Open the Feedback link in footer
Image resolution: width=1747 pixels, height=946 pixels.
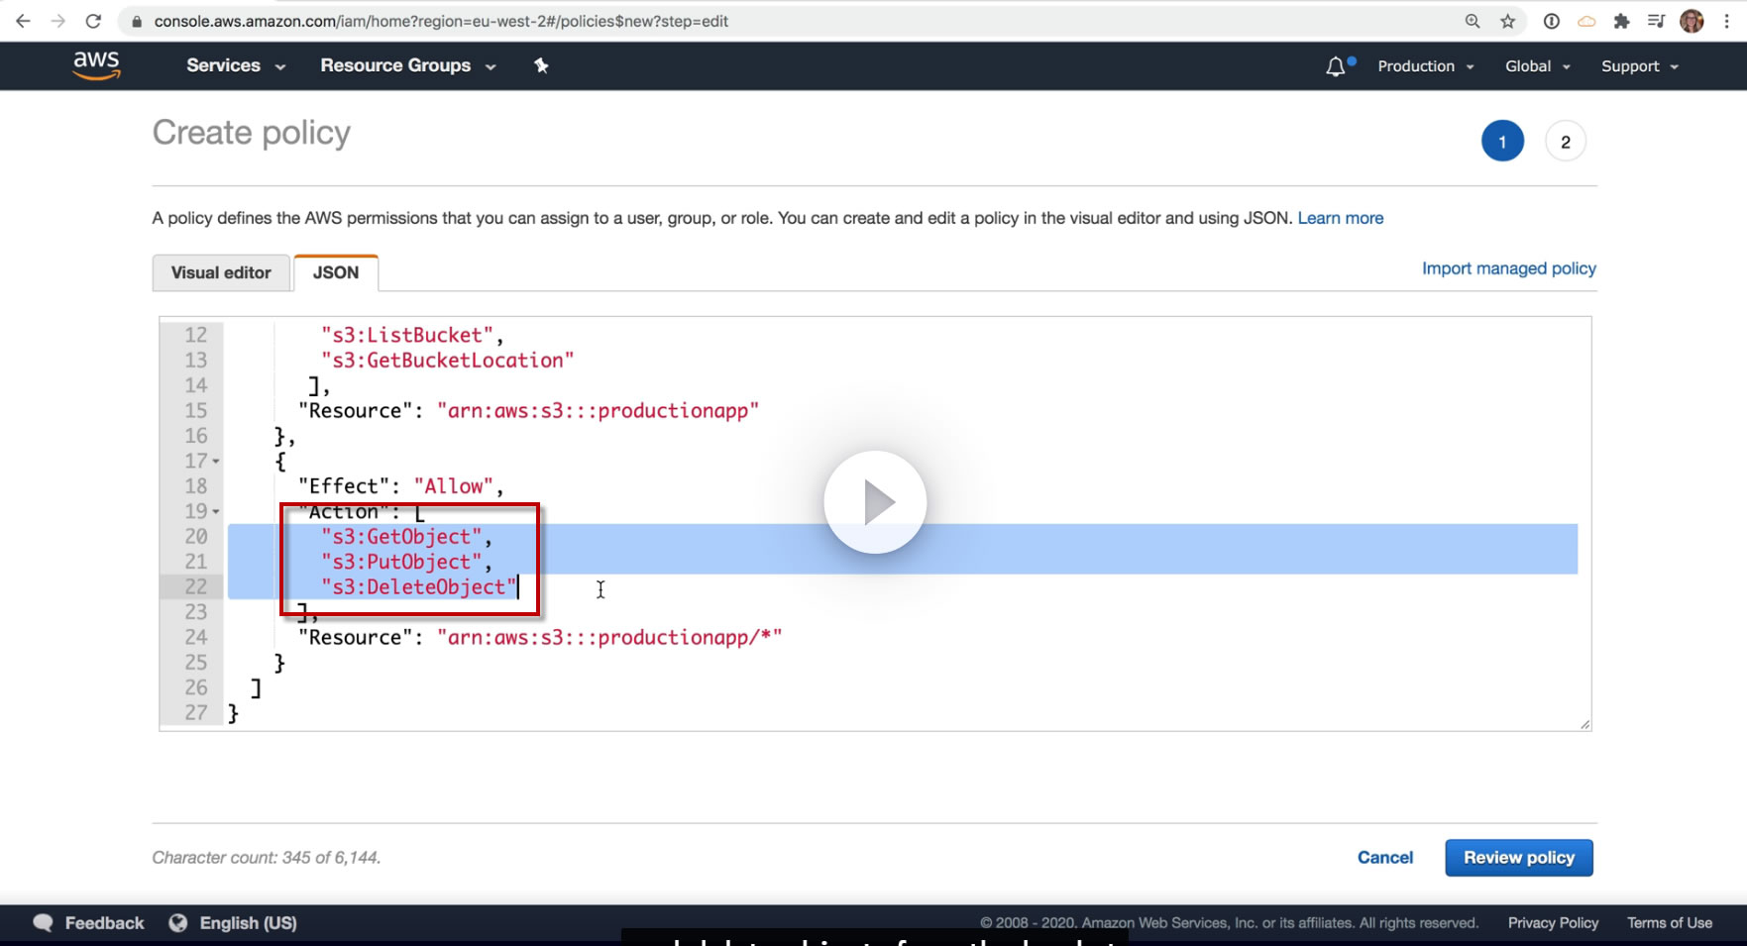pyautogui.click(x=104, y=922)
